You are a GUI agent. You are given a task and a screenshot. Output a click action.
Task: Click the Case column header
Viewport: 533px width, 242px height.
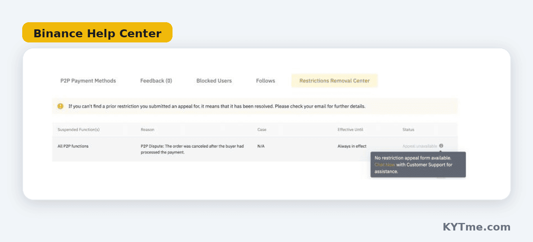pyautogui.click(x=262, y=130)
